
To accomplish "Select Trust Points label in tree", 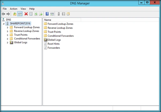I will (x=21, y=35).
